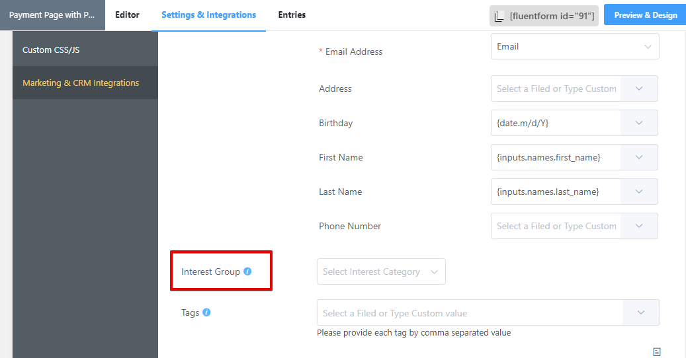Image resolution: width=686 pixels, height=358 pixels.
Task: Select the Settings & Integrations tab
Action: pyautogui.click(x=208, y=15)
